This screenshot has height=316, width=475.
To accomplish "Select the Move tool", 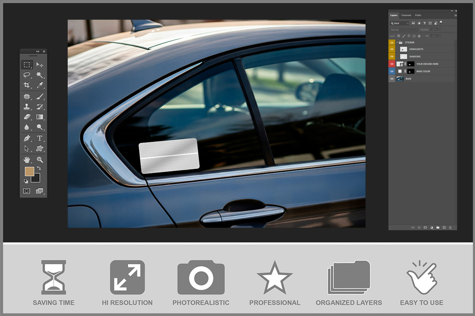I will 40,65.
